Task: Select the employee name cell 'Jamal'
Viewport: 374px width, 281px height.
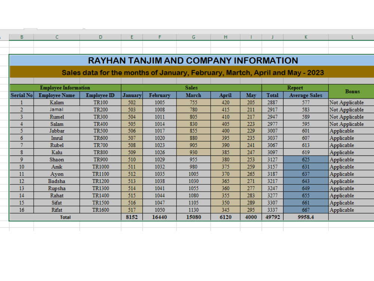Action: coord(57,109)
